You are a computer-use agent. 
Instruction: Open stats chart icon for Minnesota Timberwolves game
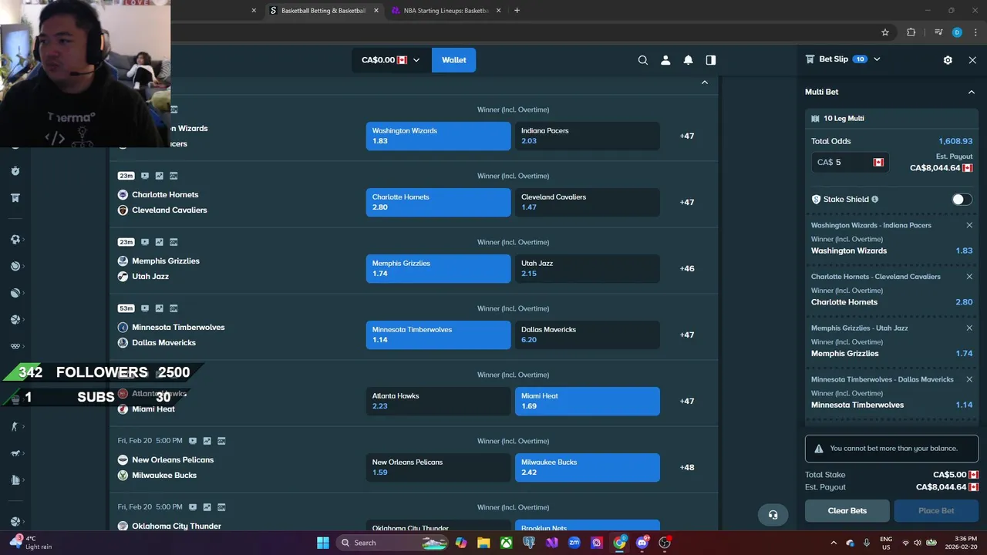pos(159,308)
